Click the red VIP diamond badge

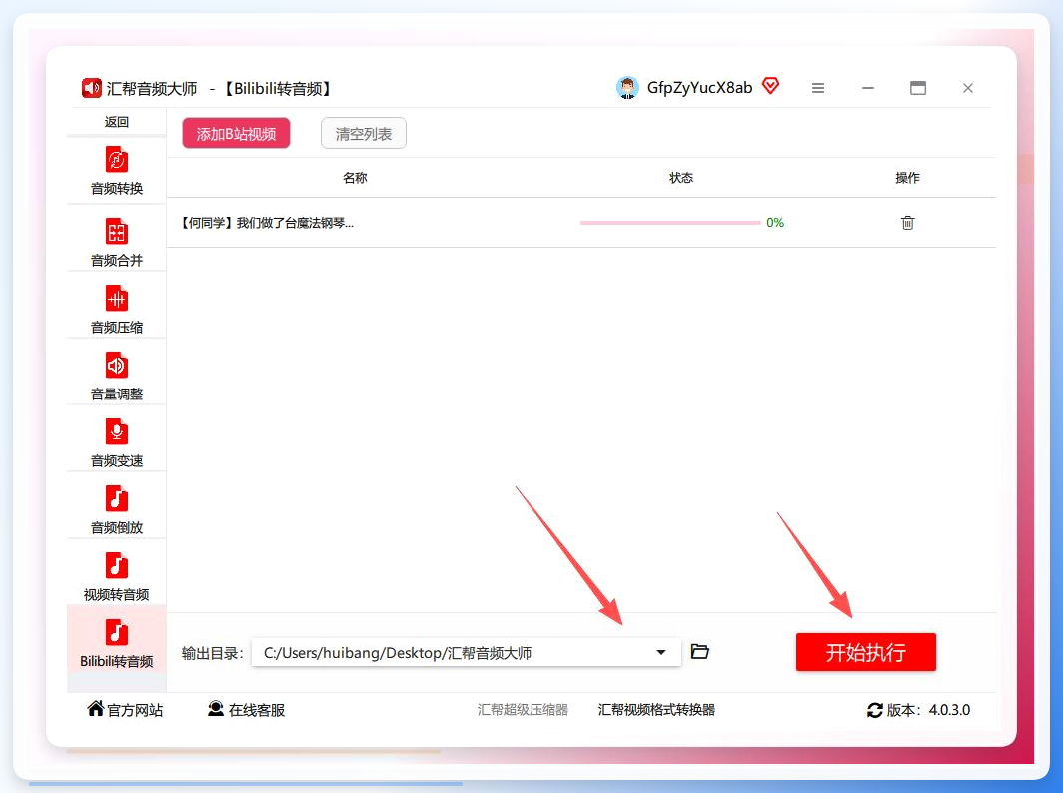(771, 86)
